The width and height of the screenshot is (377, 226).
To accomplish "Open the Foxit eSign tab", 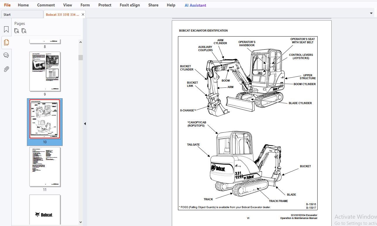I will click(130, 5).
